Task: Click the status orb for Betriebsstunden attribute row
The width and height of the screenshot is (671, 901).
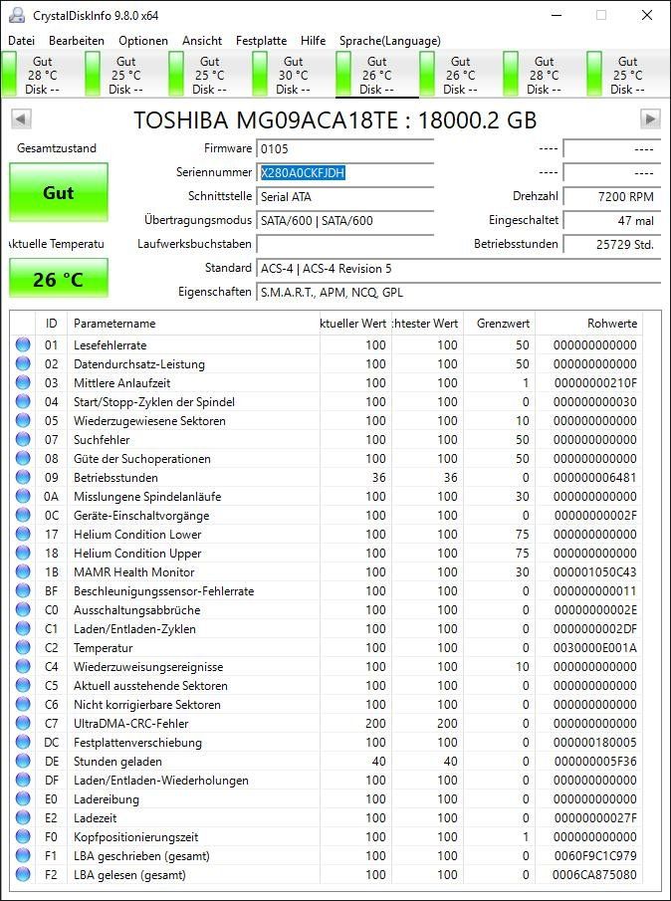Action: point(23,478)
